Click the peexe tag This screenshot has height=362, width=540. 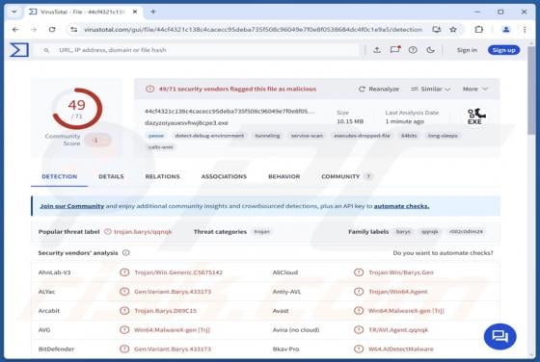click(x=156, y=136)
